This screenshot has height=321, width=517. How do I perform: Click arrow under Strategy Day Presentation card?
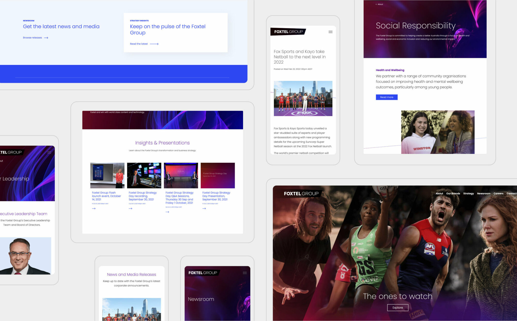click(204, 208)
